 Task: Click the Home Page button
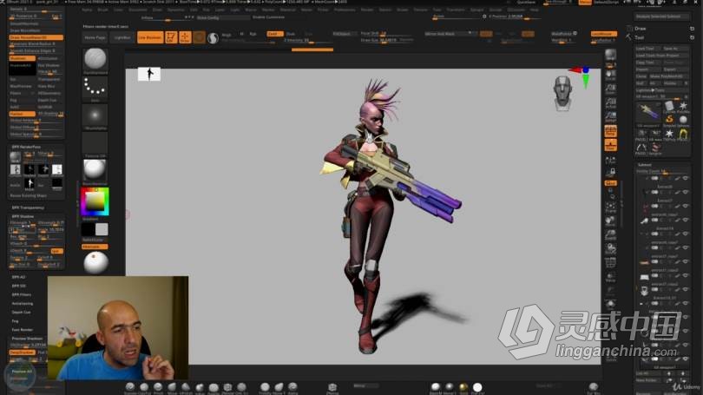tap(95, 37)
